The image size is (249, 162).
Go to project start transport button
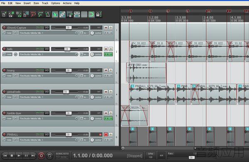tap(5, 155)
